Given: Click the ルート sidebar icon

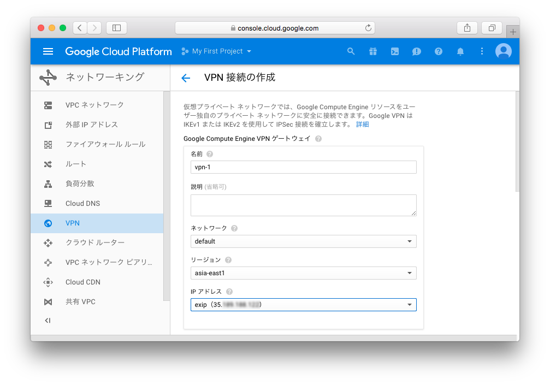Looking at the screenshot, I should 48,164.
